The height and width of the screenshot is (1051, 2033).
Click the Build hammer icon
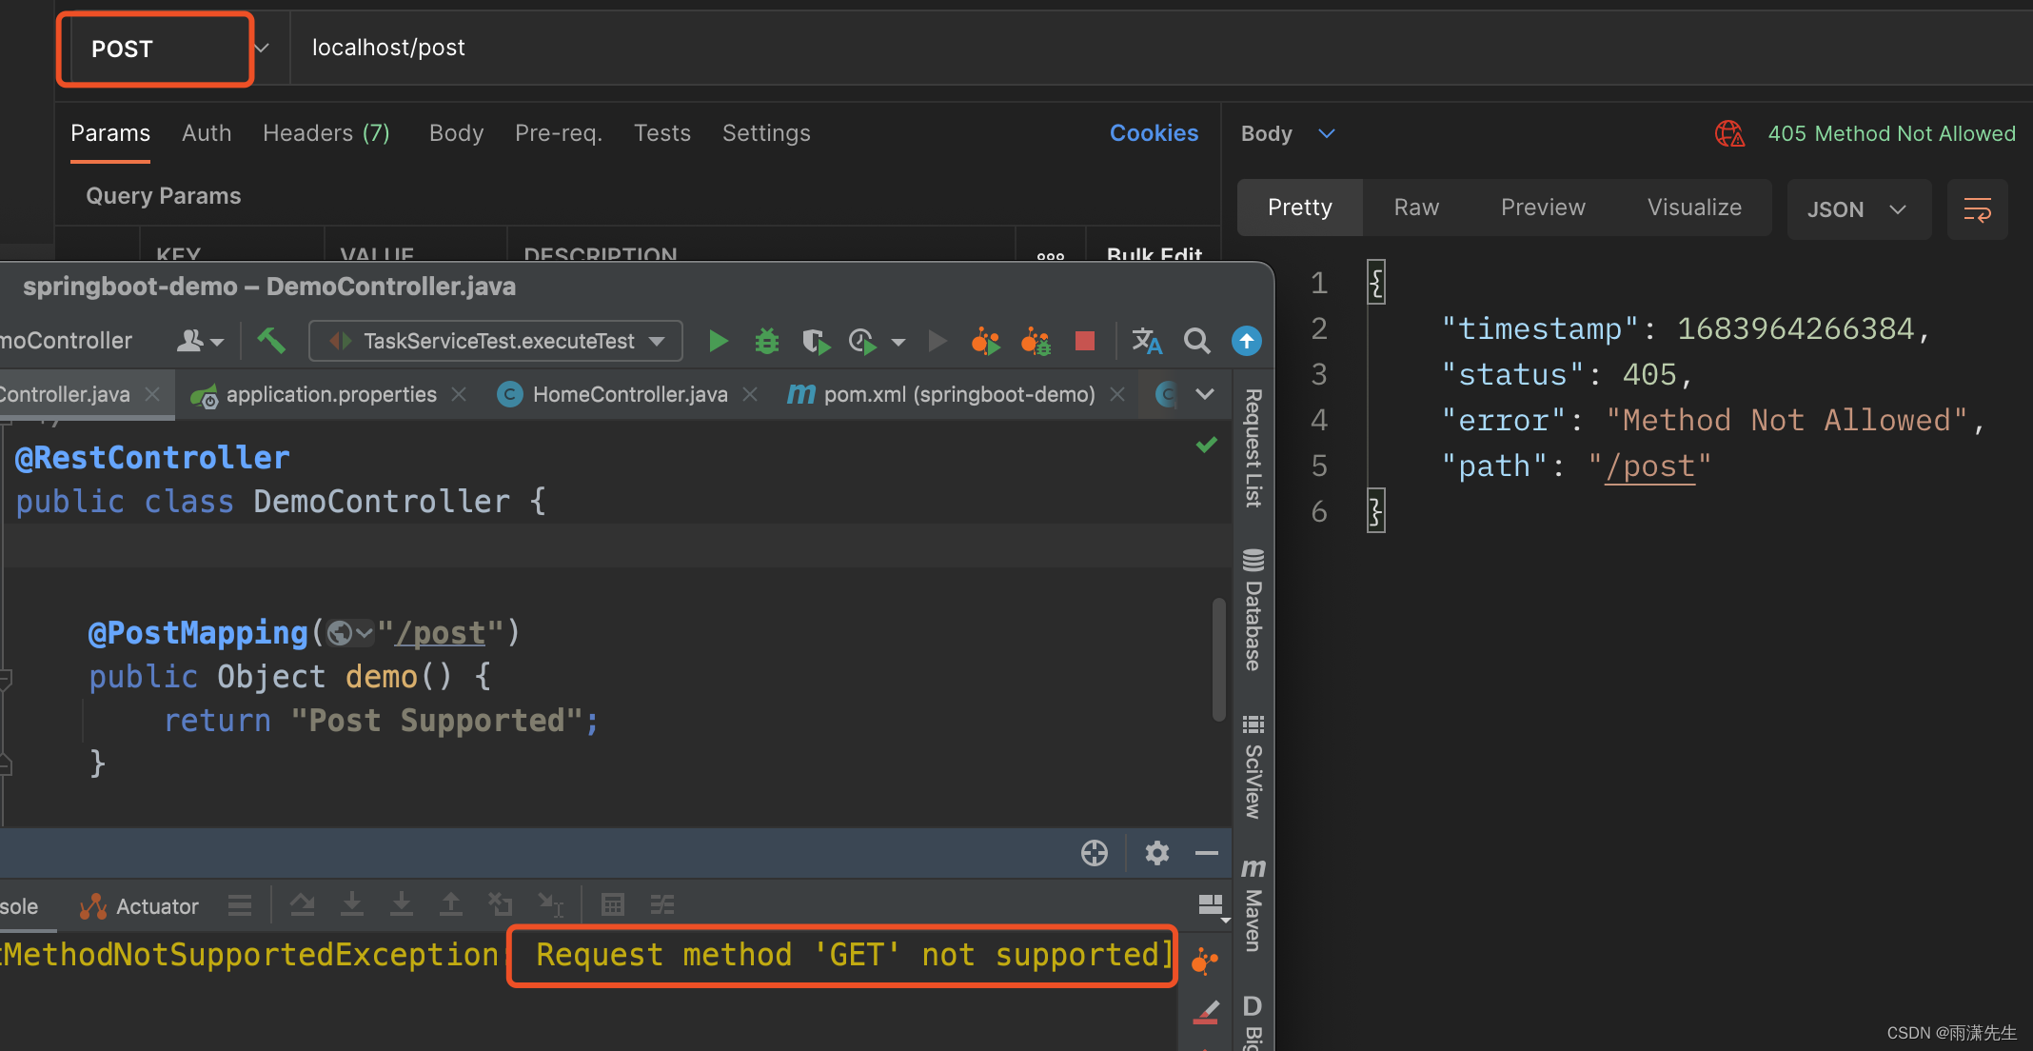tap(271, 341)
